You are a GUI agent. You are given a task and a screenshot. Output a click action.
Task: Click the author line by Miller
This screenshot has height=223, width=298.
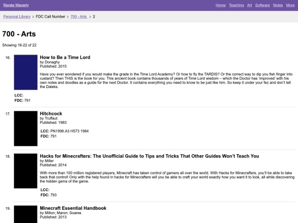tap(47, 161)
